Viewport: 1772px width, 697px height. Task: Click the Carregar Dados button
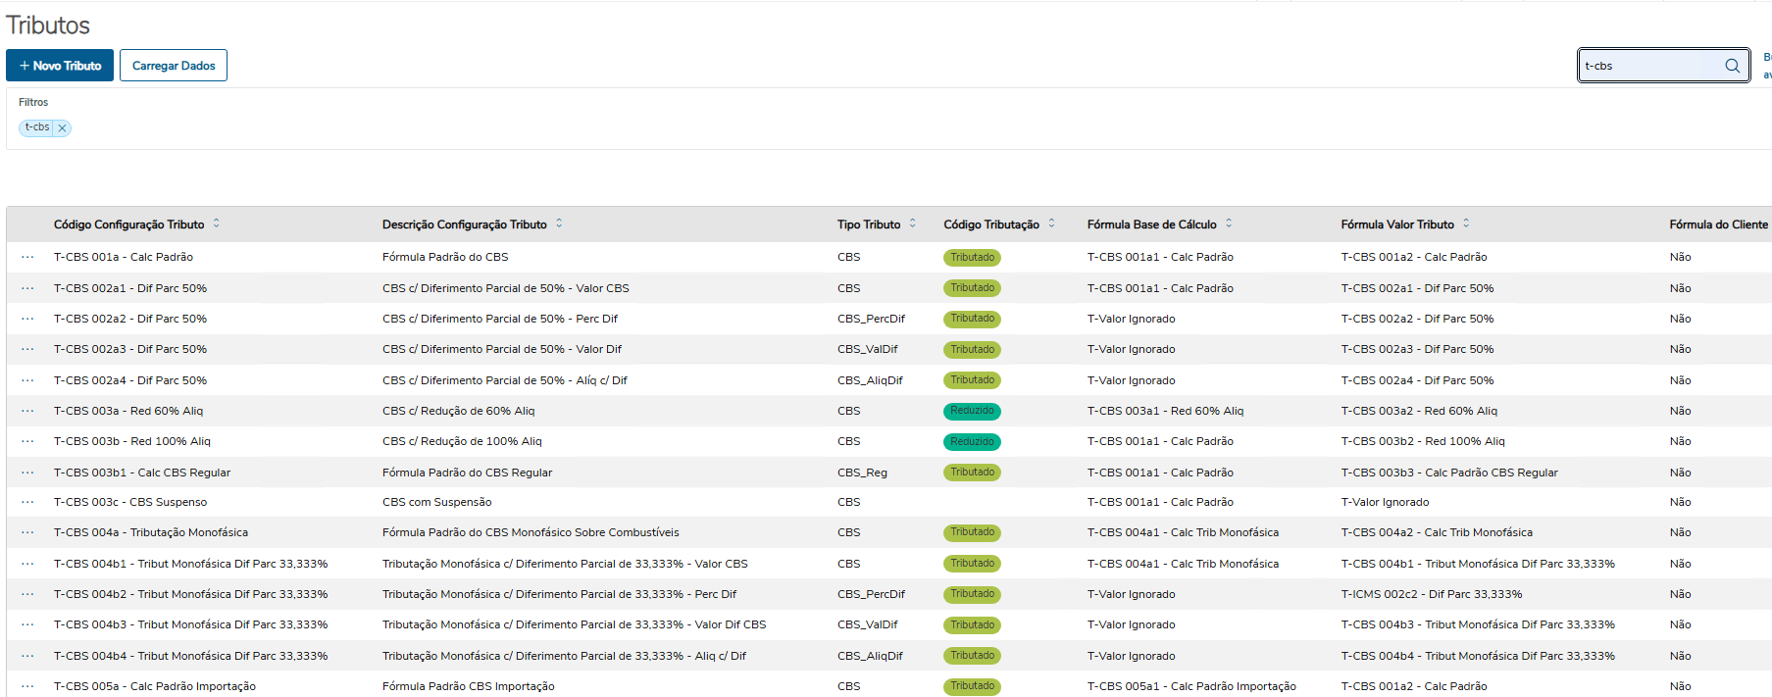tap(174, 66)
